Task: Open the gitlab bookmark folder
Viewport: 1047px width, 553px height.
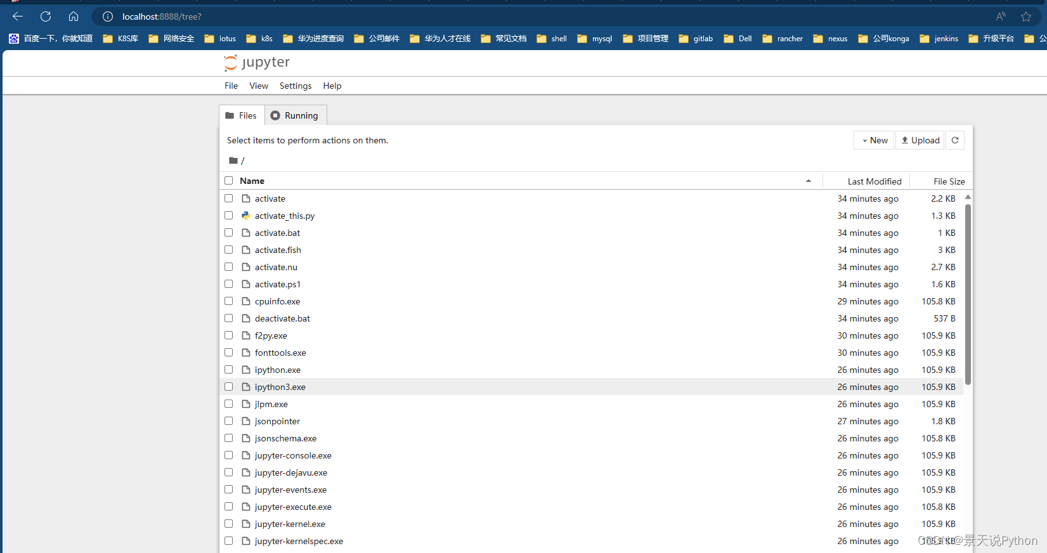Action: [696, 39]
